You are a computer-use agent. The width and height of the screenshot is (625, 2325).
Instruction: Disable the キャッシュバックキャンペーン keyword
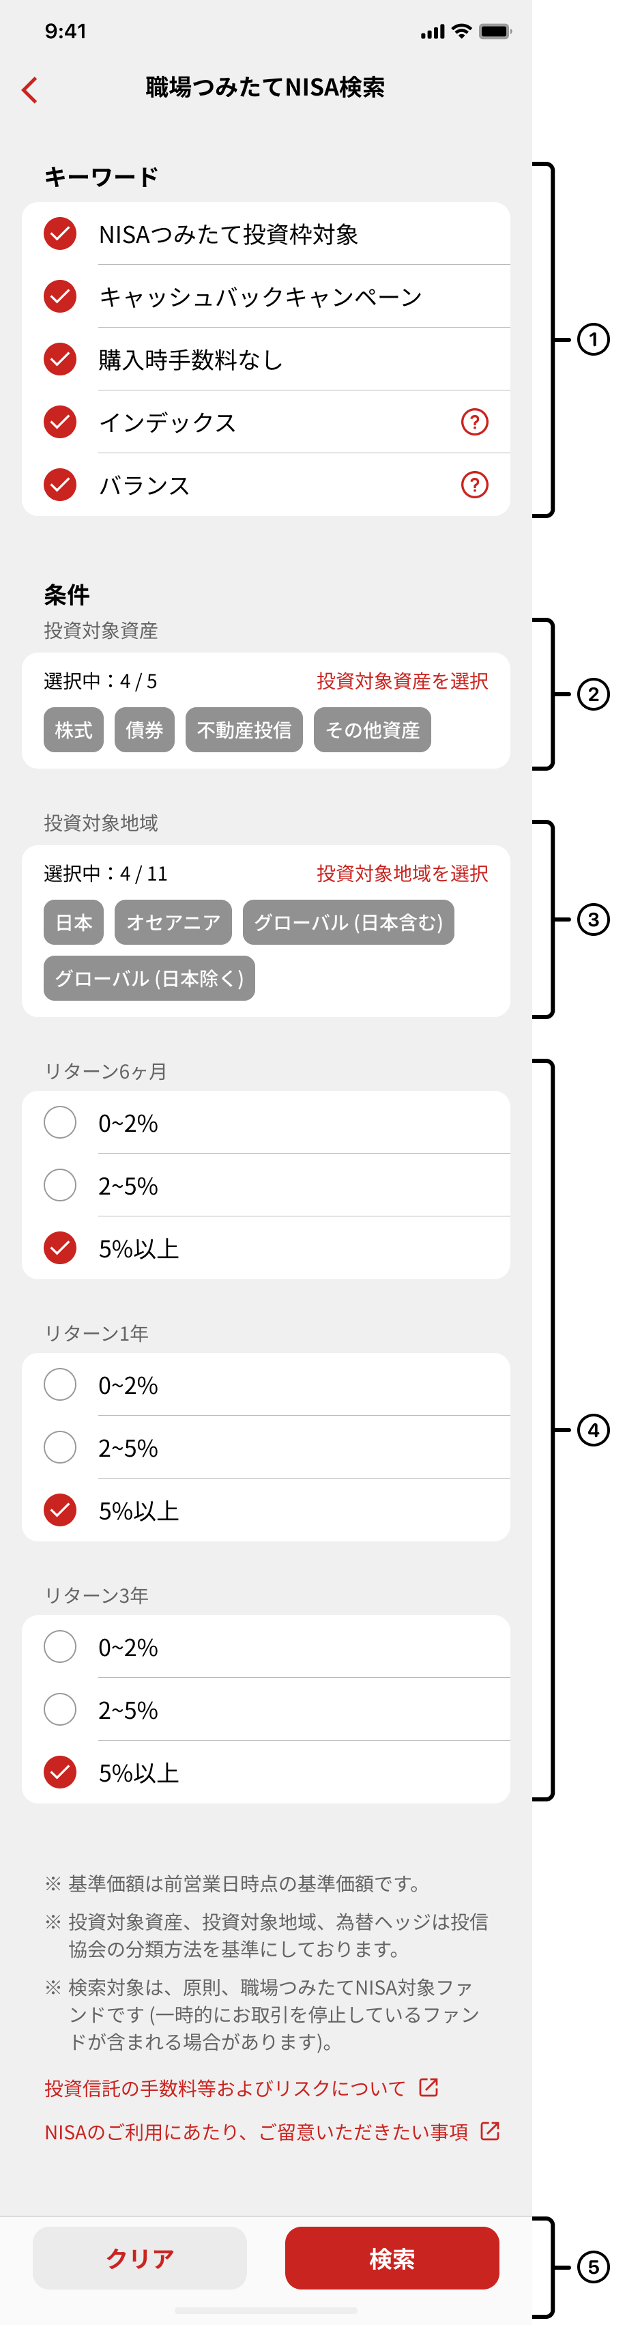coord(58,295)
